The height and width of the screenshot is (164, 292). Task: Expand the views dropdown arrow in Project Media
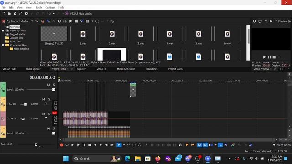[92, 21]
